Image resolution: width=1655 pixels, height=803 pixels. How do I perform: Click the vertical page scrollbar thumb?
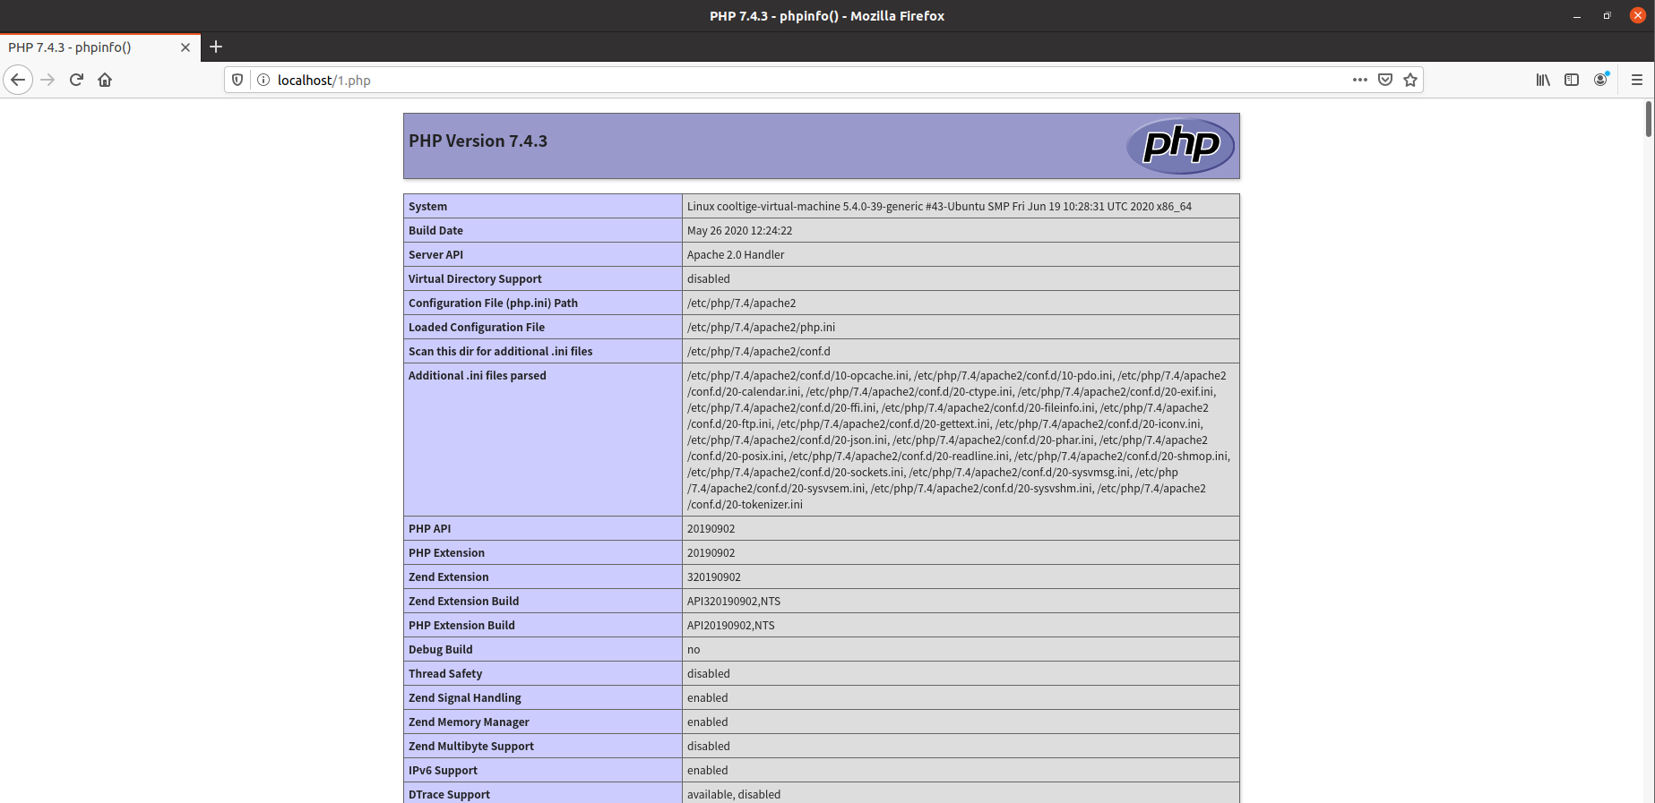click(1649, 119)
